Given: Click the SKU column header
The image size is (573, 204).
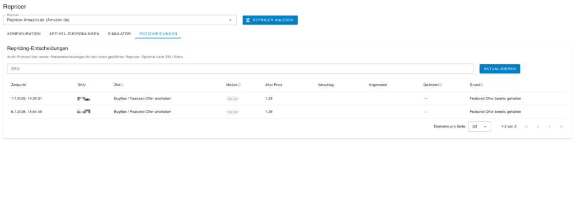Looking at the screenshot, I should pyautogui.click(x=82, y=85).
